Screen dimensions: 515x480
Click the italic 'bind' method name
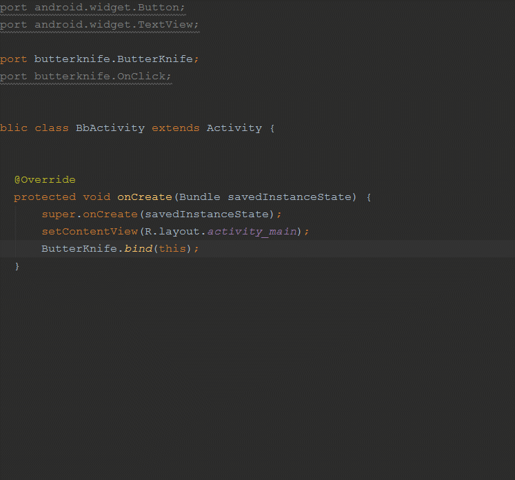tap(139, 248)
